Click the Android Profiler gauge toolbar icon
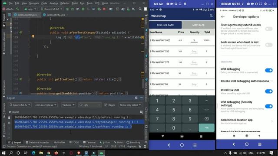 coord(94,9)
